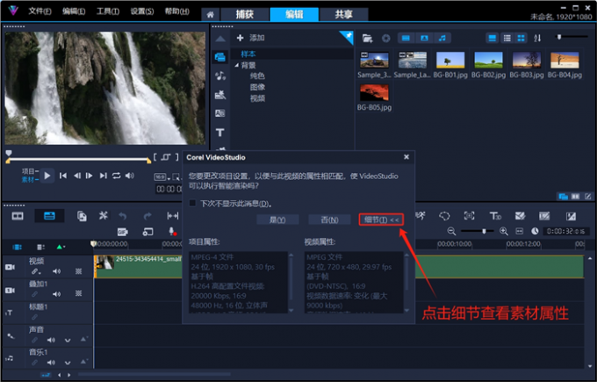Open the 工具 menu
Image resolution: width=597 pixels, height=382 pixels.
pos(108,11)
